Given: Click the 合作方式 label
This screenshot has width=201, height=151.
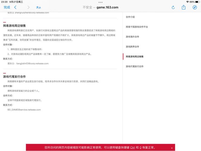Looking at the screenshot, I should [x=8, y=96].
